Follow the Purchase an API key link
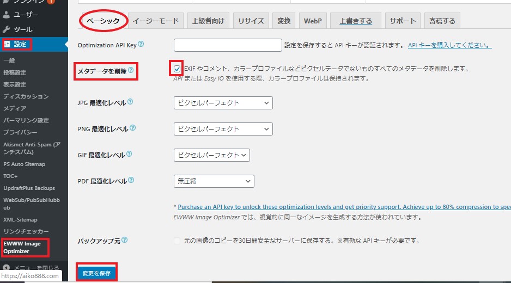 coord(344,207)
